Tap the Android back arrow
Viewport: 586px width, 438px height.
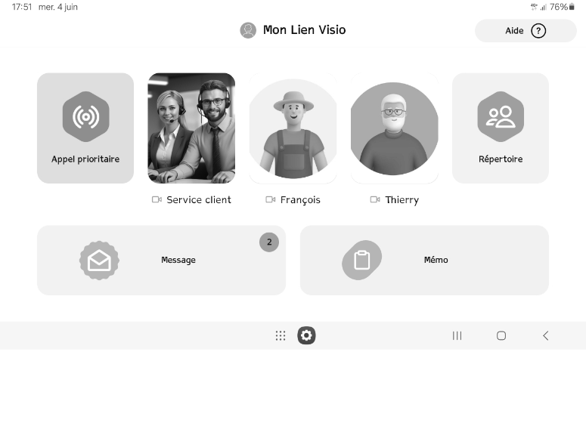(x=546, y=336)
